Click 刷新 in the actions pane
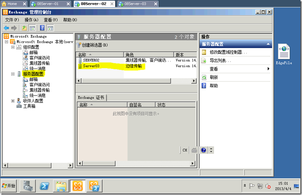The image size is (302, 195). tap(214, 77)
